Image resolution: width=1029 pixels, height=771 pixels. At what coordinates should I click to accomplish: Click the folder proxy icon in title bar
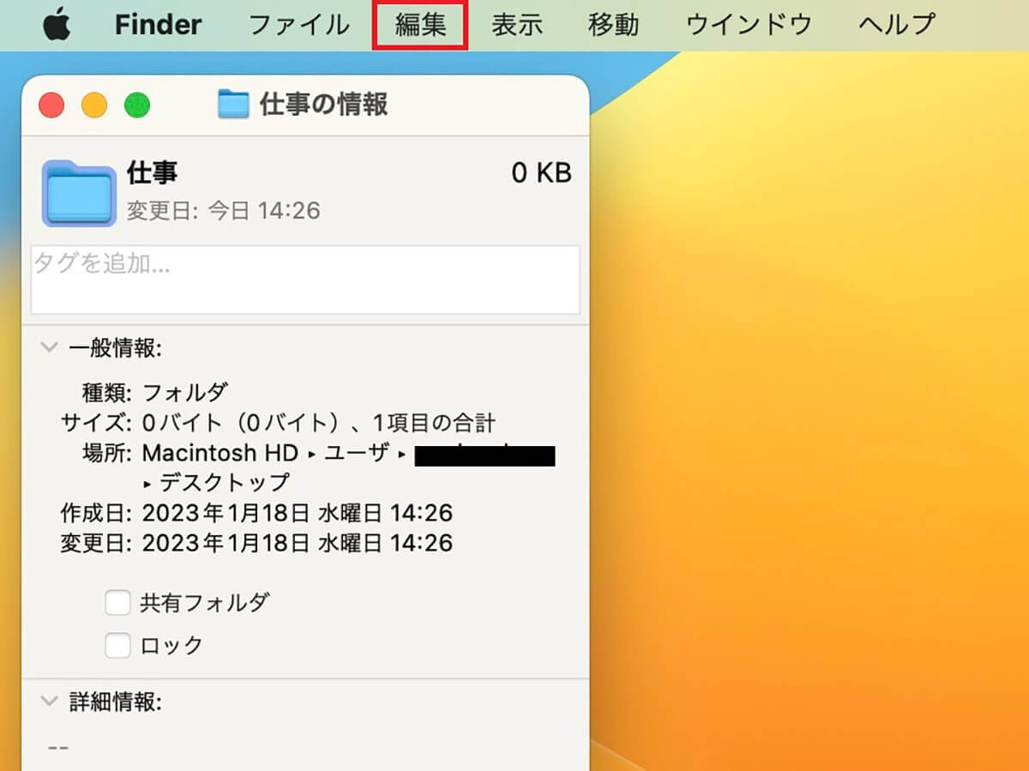click(x=232, y=105)
